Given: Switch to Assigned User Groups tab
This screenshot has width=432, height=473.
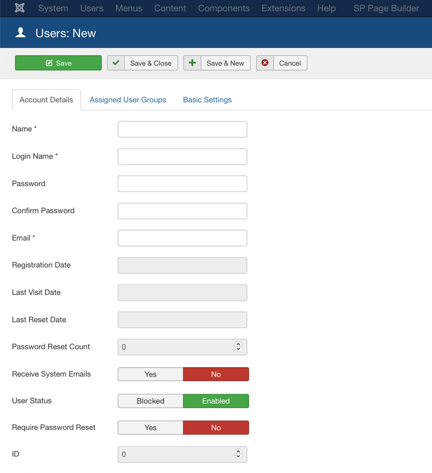Looking at the screenshot, I should (x=128, y=100).
